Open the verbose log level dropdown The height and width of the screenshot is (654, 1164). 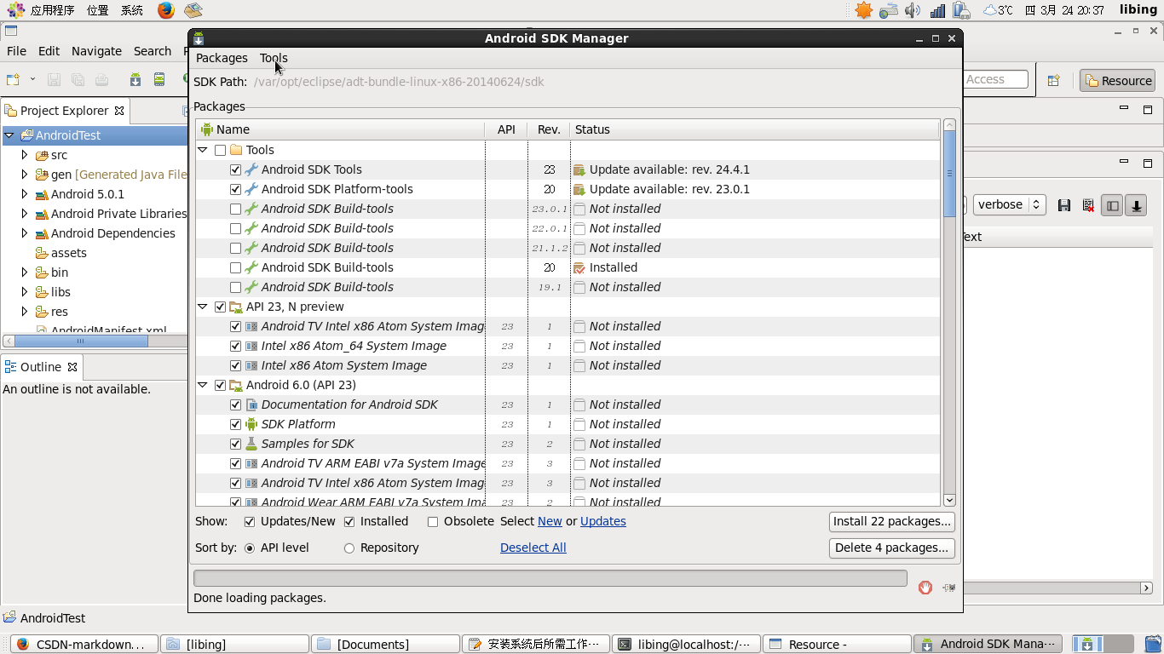coord(1010,204)
